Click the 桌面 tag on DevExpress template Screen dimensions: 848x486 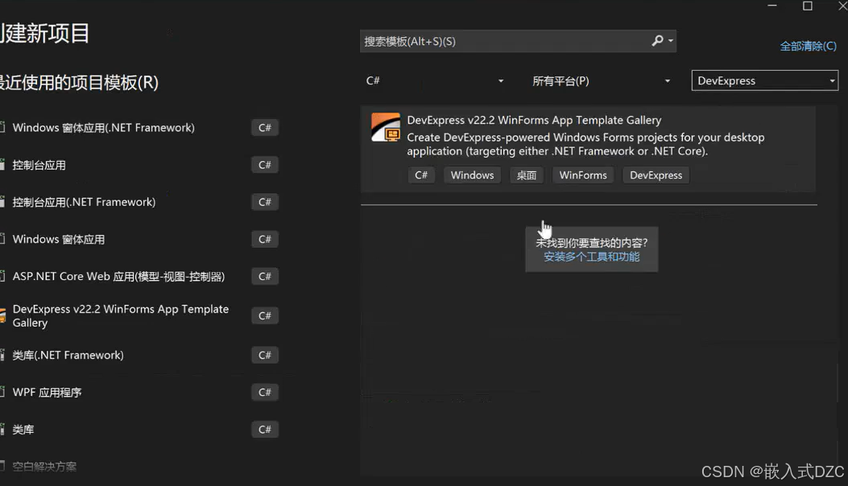coord(526,175)
